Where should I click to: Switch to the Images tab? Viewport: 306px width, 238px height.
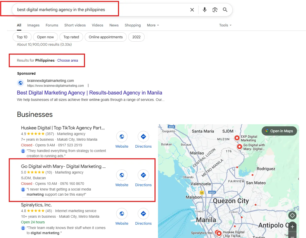(33, 25)
